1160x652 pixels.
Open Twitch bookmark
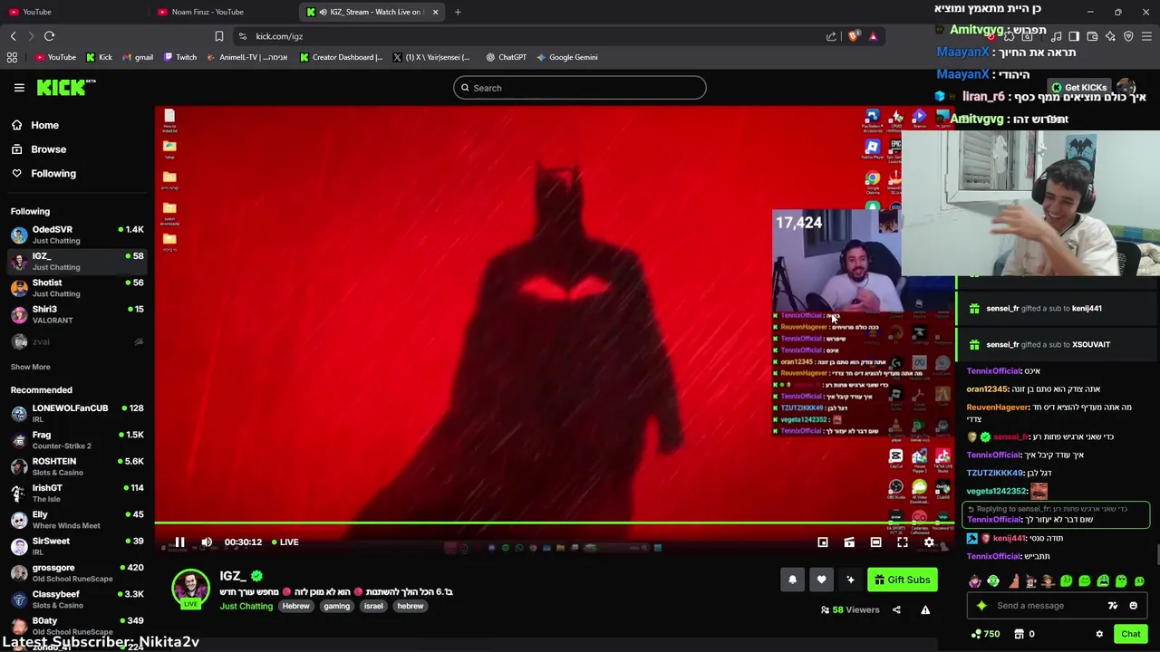point(180,57)
